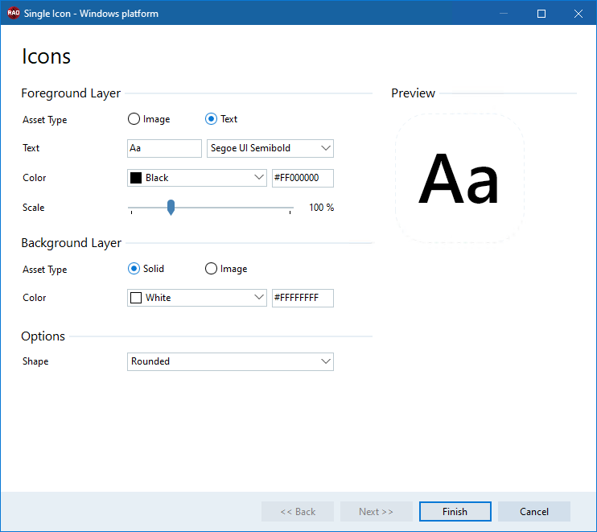Click the Finish button
The width and height of the screenshot is (597, 532).
455,511
